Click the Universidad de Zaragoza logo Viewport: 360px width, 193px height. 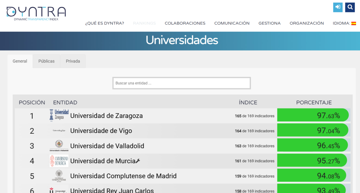59,115
